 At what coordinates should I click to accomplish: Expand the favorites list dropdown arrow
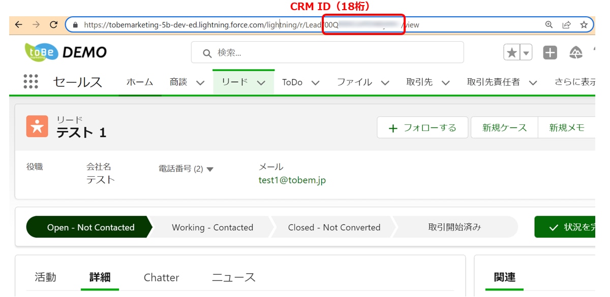pyautogui.click(x=526, y=52)
